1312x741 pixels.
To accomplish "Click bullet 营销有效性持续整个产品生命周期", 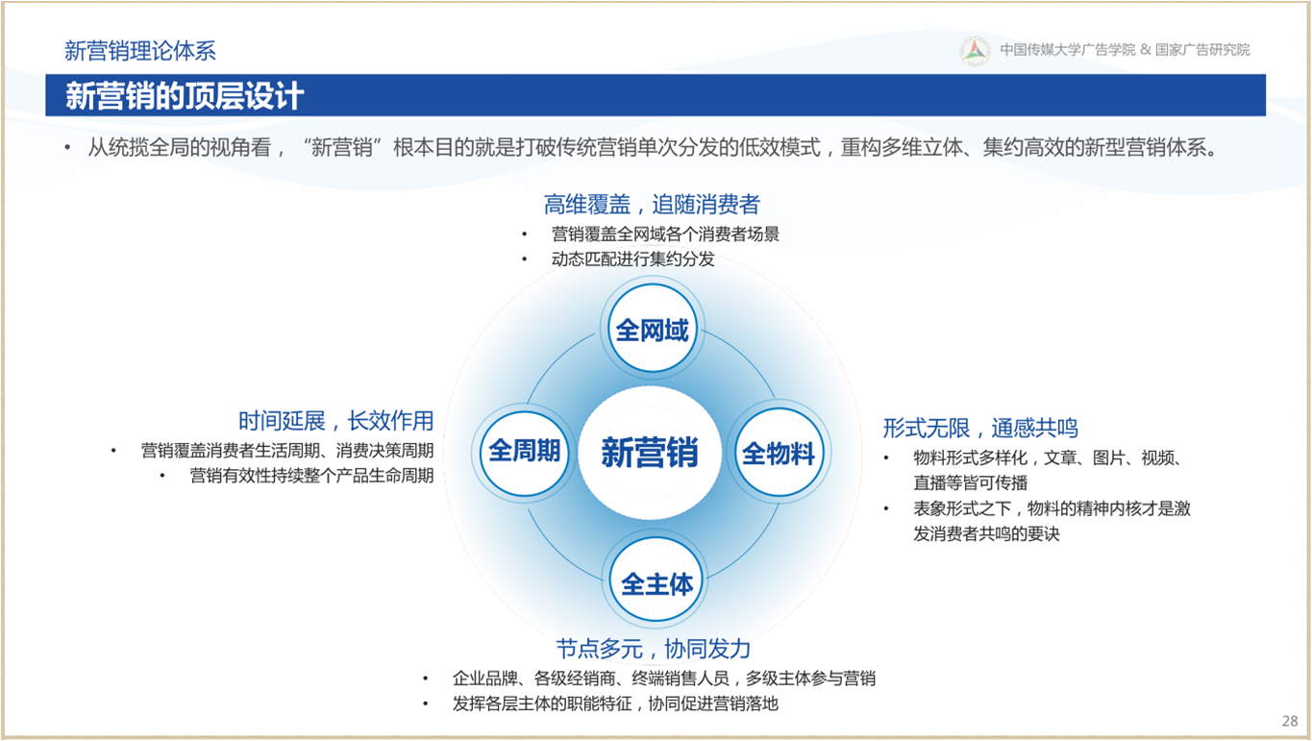I will click(x=311, y=475).
